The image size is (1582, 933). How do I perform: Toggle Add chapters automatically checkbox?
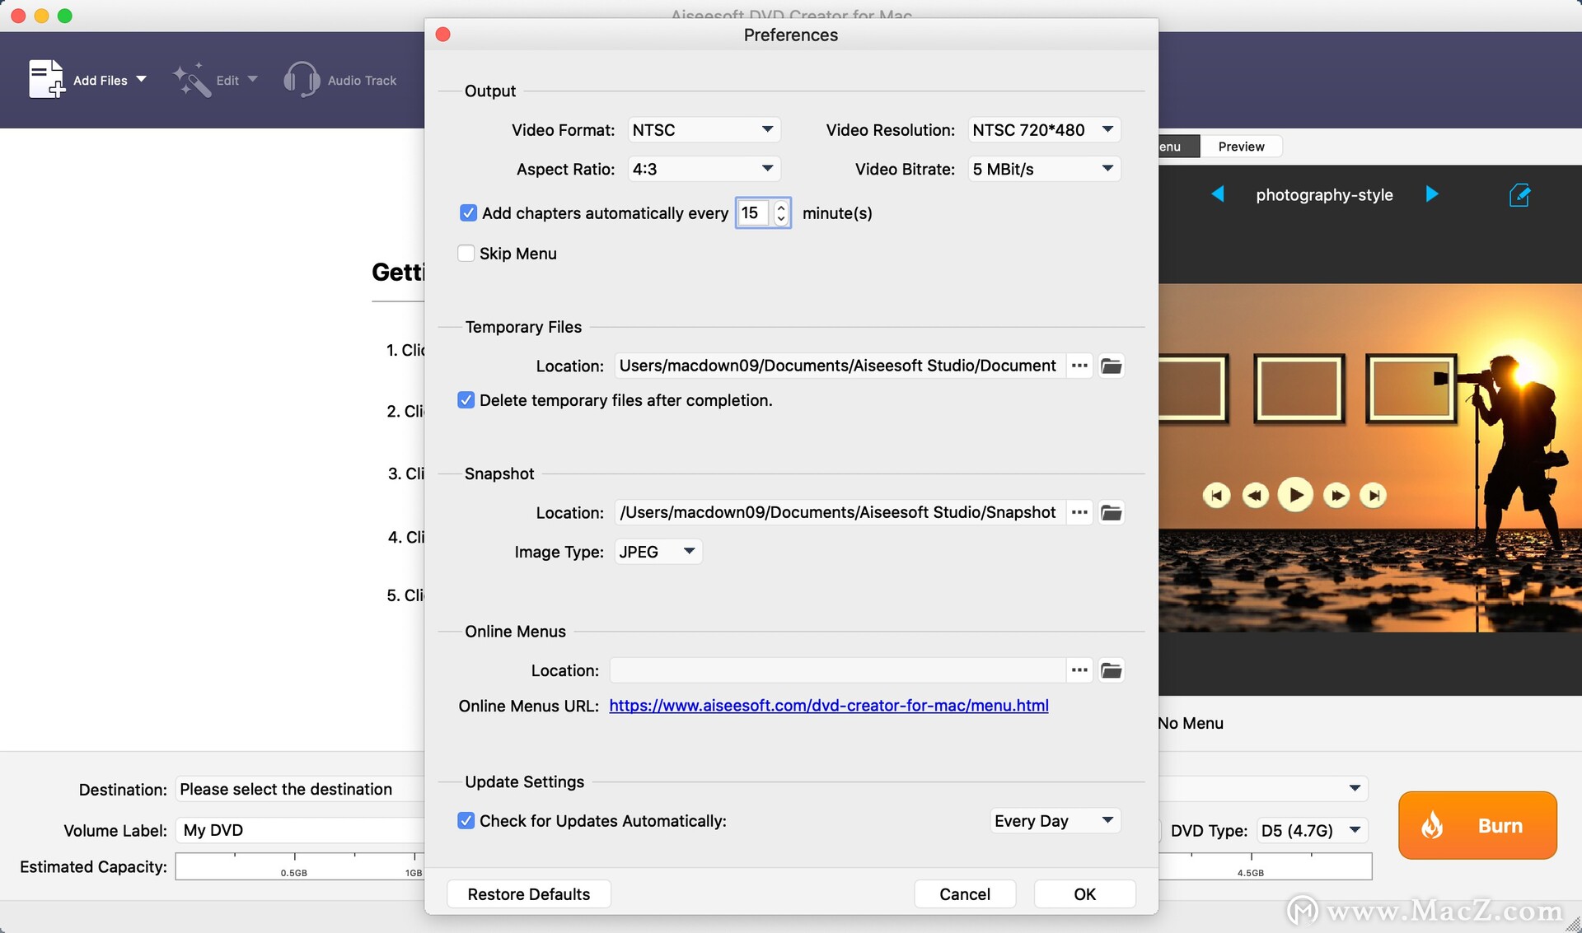(x=468, y=213)
